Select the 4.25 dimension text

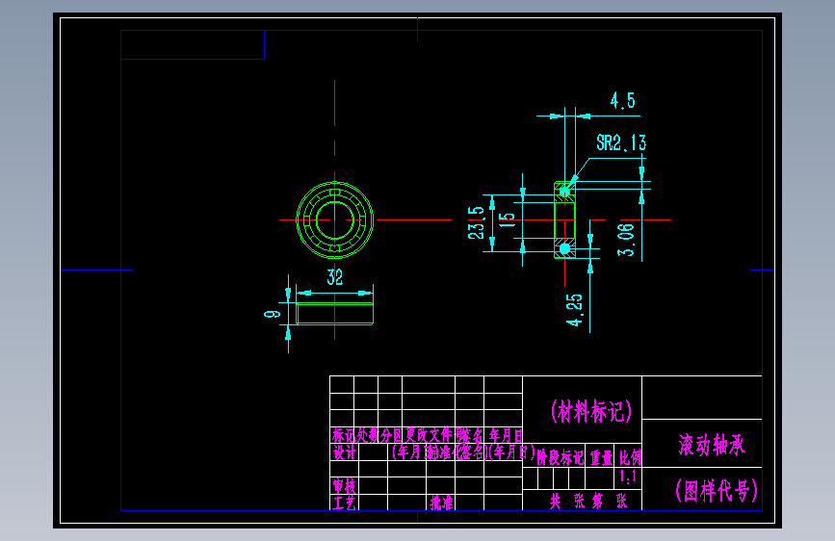tap(575, 310)
